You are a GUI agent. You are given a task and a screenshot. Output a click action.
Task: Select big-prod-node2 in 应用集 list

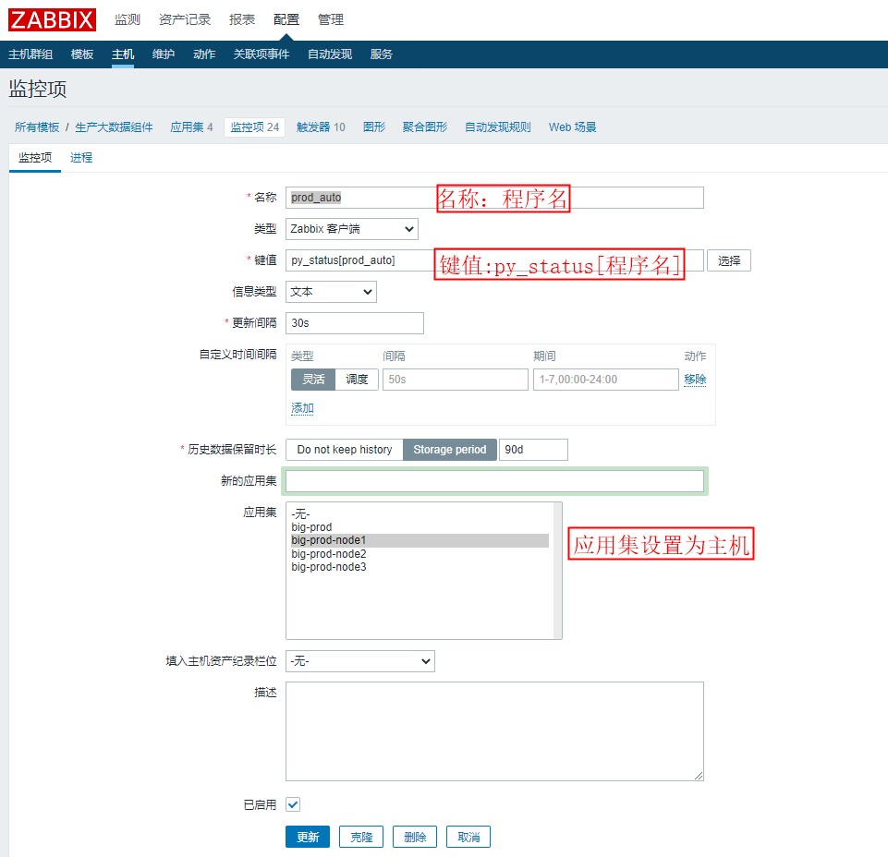[420, 553]
